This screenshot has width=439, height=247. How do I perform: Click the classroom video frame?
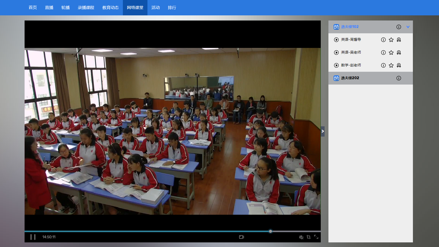click(173, 131)
